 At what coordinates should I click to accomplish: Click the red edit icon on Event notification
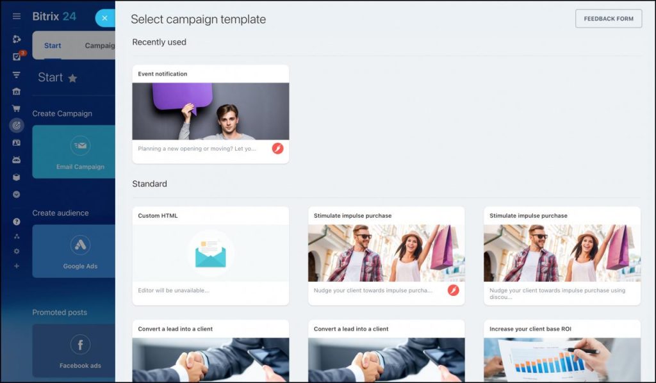click(278, 149)
